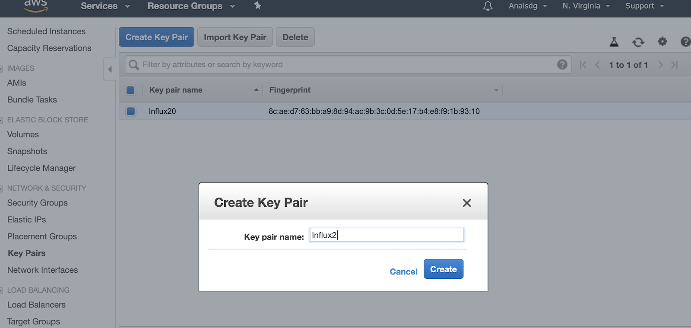
Task: Click the Create button in dialog
Action: [x=443, y=269]
